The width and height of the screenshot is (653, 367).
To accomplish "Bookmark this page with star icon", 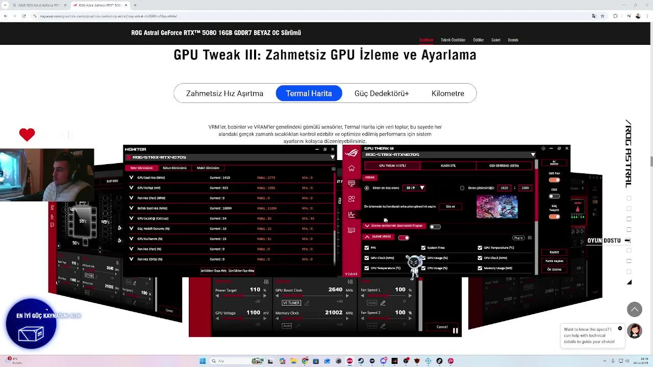I will coord(602,16).
